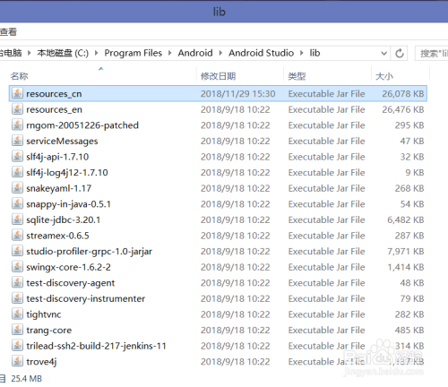Select the test-discovery-agent file name
448x387 pixels.
[70, 283]
